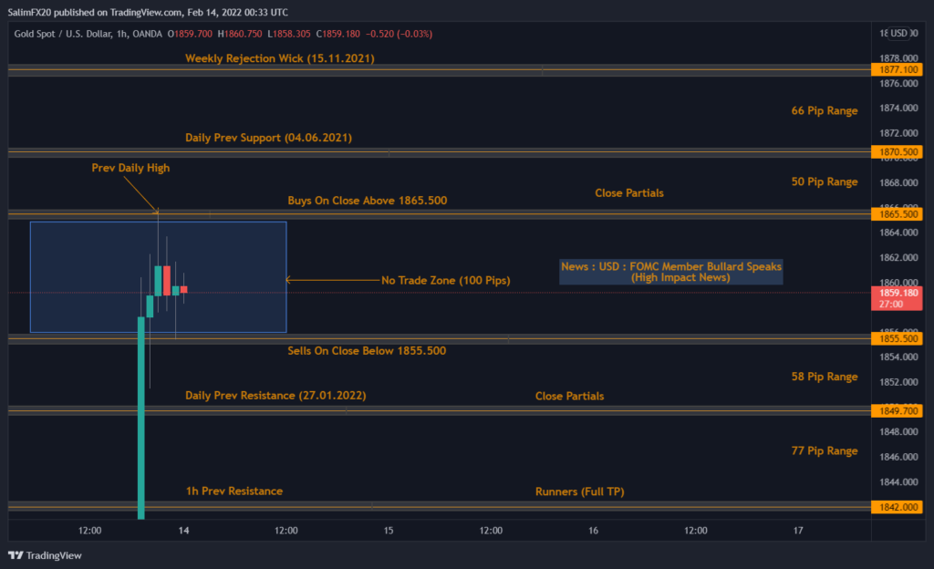This screenshot has width=934, height=569.
Task: Click the TradingView logo in bottom-left corner
Action: pos(44,554)
